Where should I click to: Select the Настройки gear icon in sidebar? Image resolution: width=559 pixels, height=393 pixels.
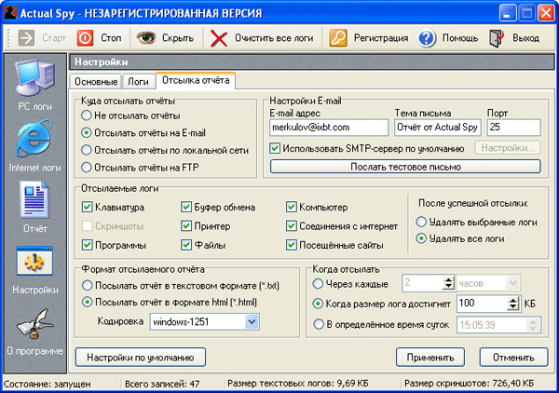point(34,261)
